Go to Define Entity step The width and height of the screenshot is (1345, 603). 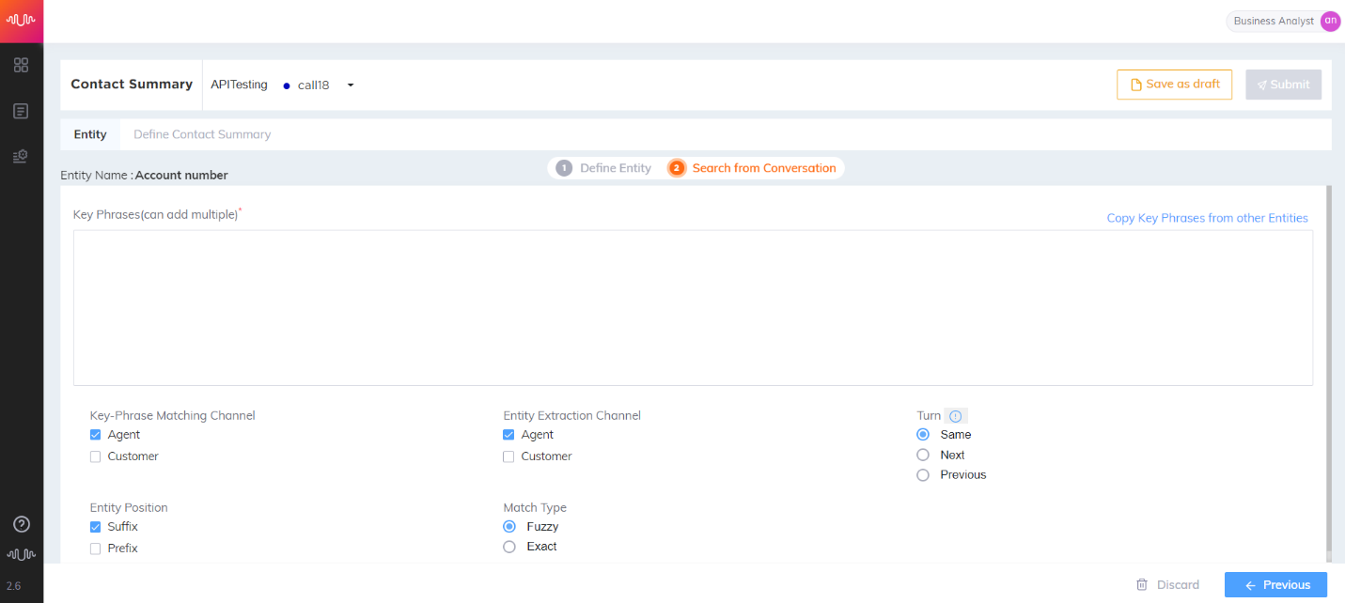pos(603,168)
